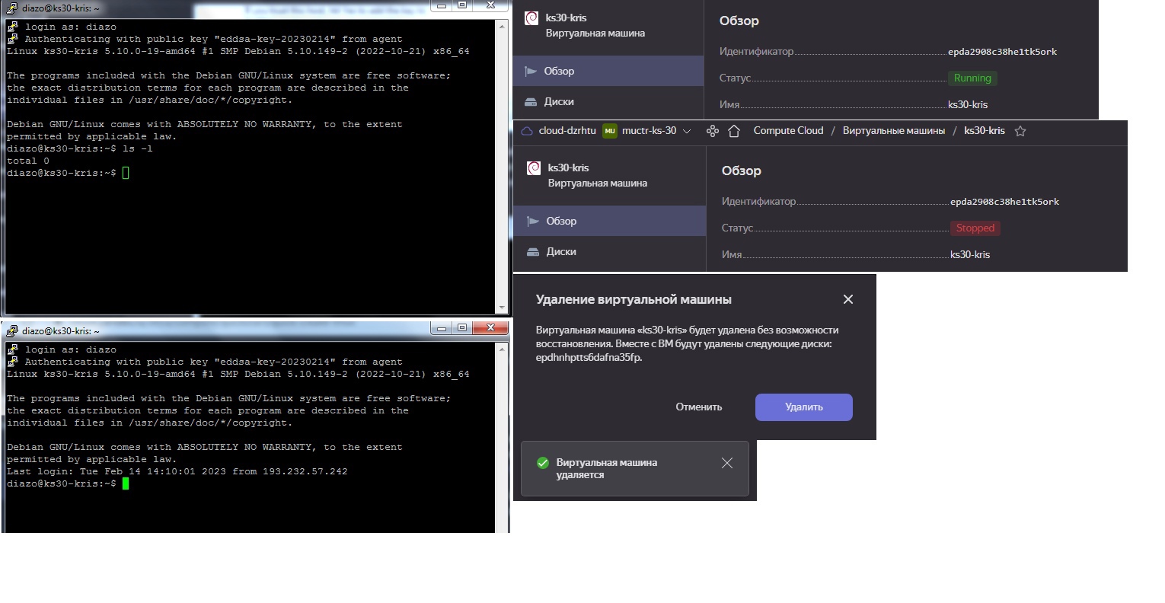Click the 'ls -l' command line in terminal
The height and width of the screenshot is (603, 1165).
80,149
